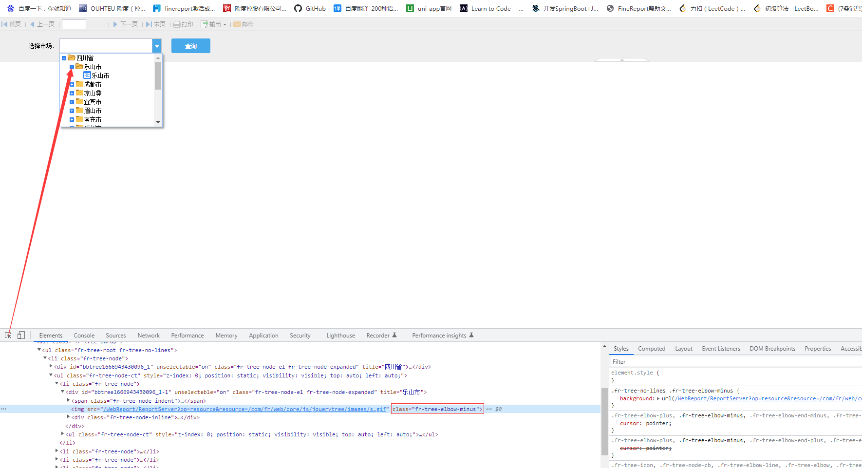Open the 力扣 (LeetCode) bookmark
The image size is (862, 468).
point(712,8)
